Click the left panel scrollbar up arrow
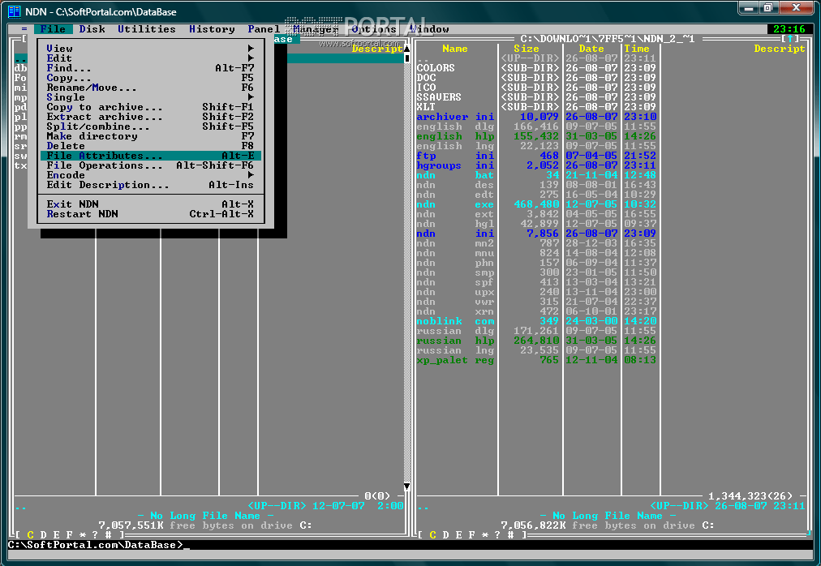821x566 pixels. click(x=406, y=49)
